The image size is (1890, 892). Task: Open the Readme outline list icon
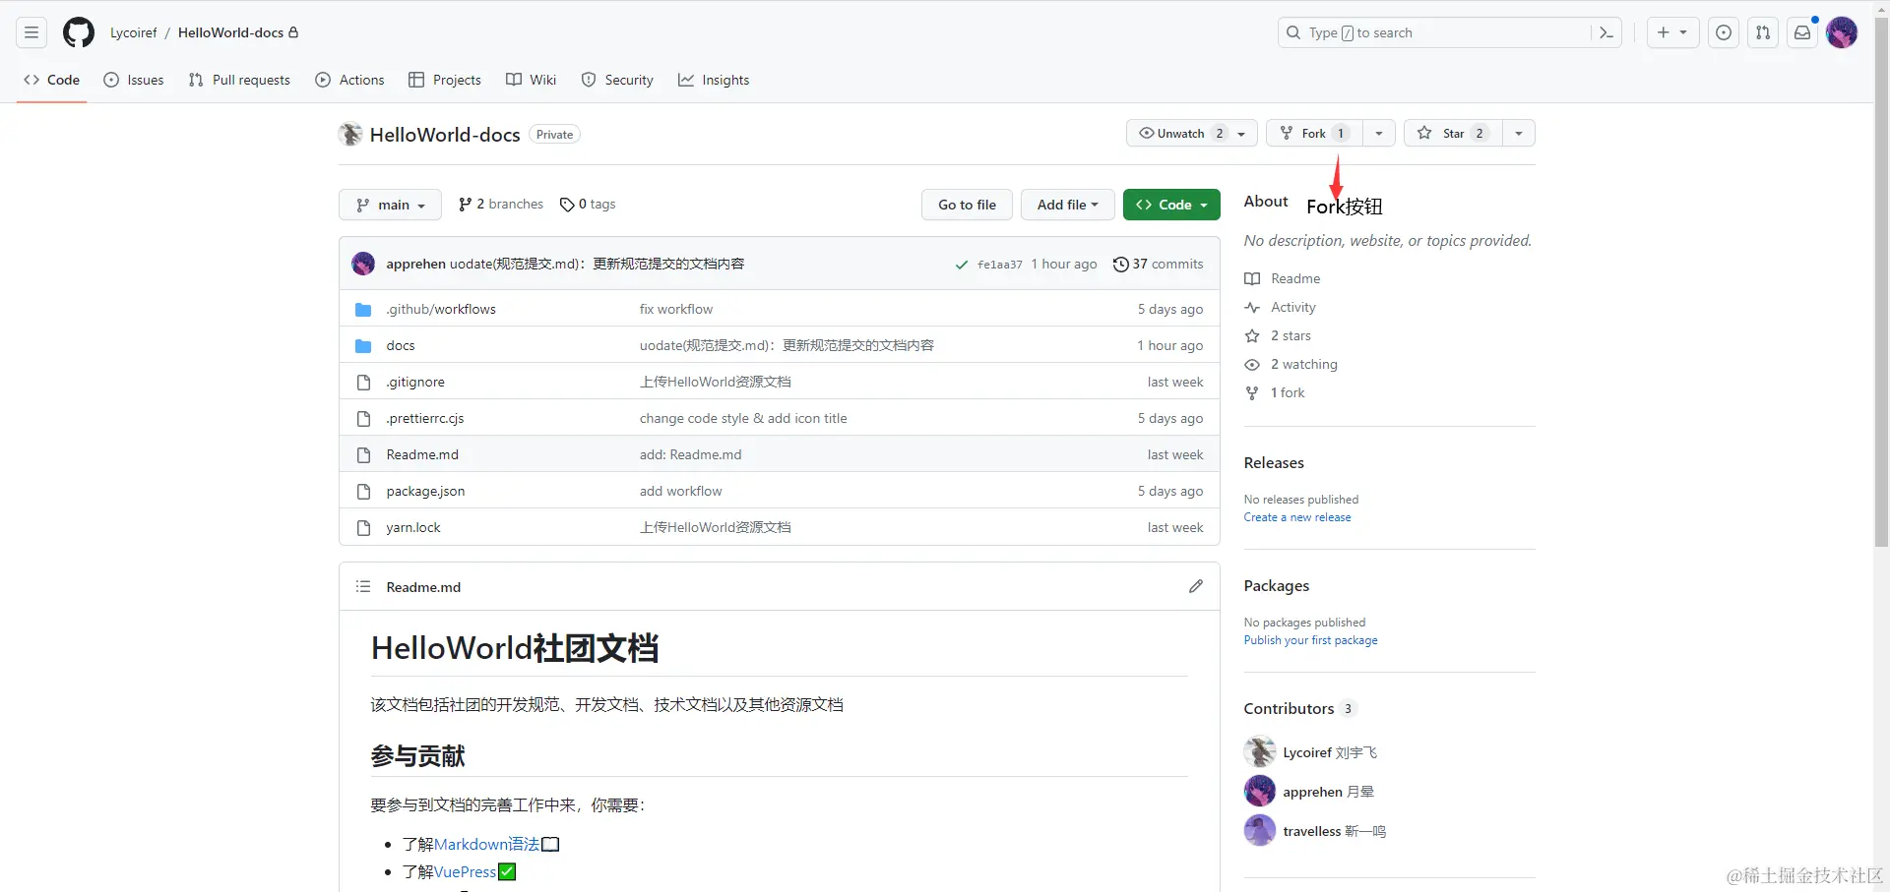pyautogui.click(x=363, y=586)
